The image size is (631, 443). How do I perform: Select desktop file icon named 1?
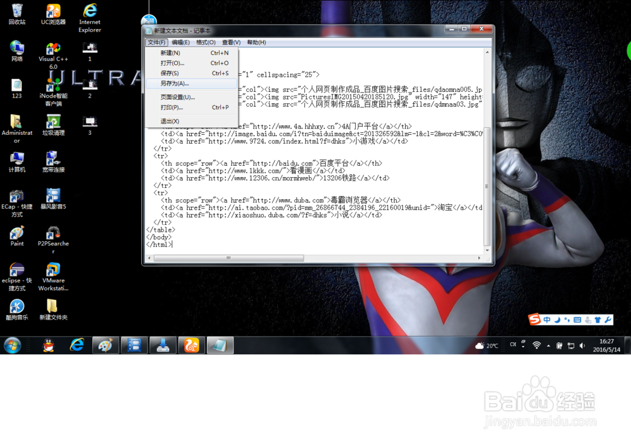point(90,51)
